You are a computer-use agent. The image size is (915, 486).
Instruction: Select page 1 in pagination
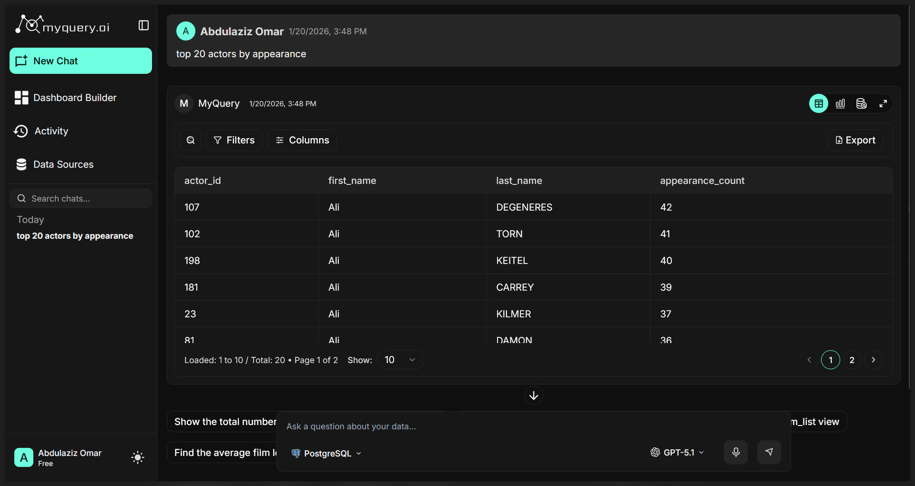[x=831, y=360]
